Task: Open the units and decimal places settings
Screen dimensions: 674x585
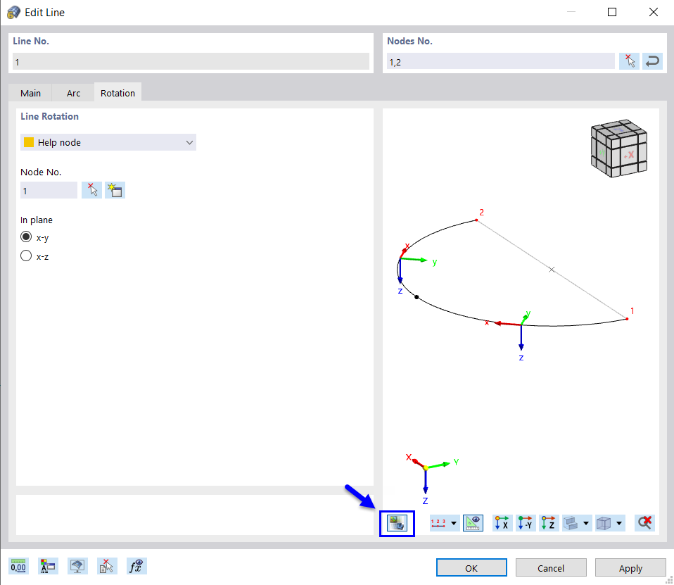Action: click(18, 566)
